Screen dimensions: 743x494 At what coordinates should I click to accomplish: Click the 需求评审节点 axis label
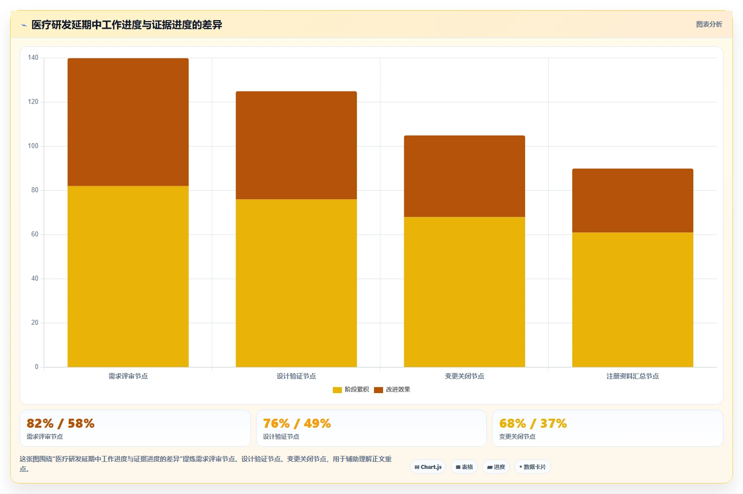click(128, 376)
